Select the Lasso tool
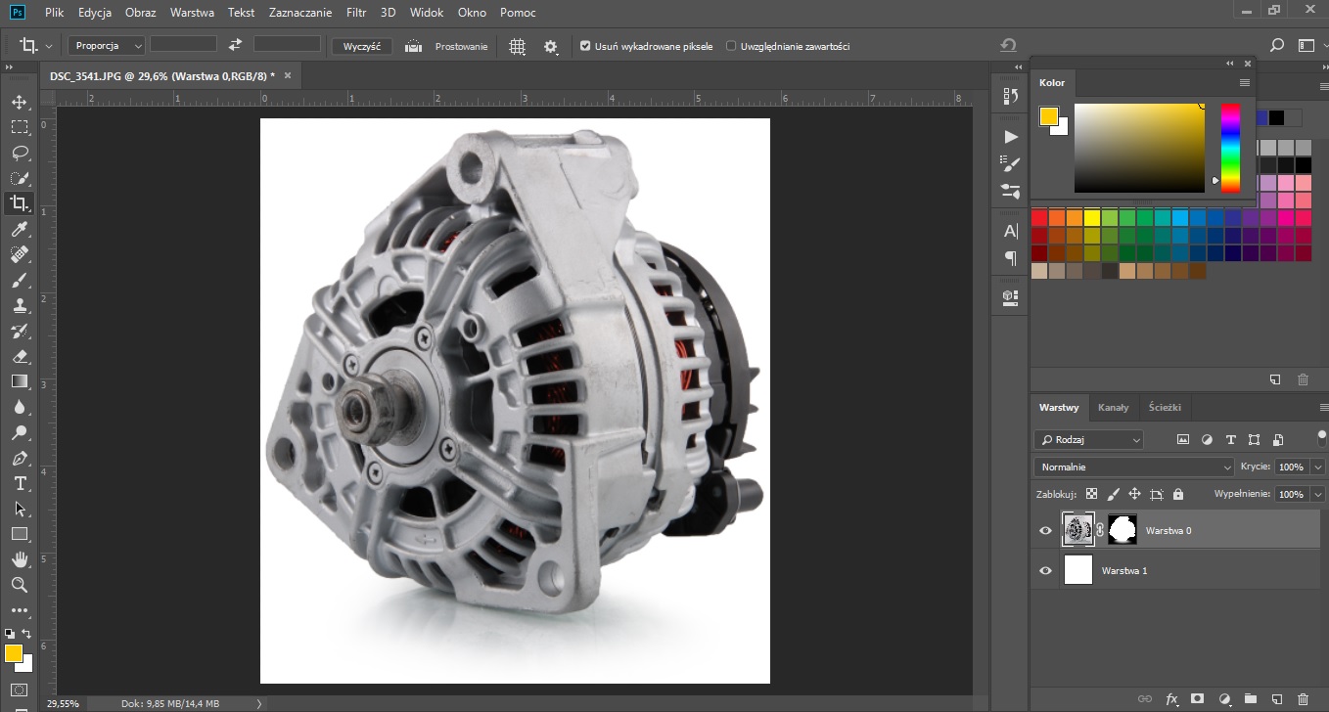Viewport: 1329px width, 712px height. click(x=20, y=153)
